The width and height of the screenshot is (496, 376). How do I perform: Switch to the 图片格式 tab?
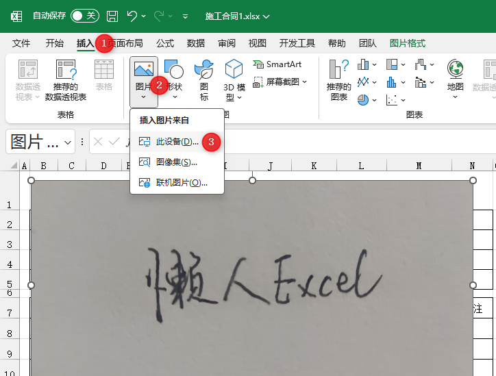tap(408, 43)
